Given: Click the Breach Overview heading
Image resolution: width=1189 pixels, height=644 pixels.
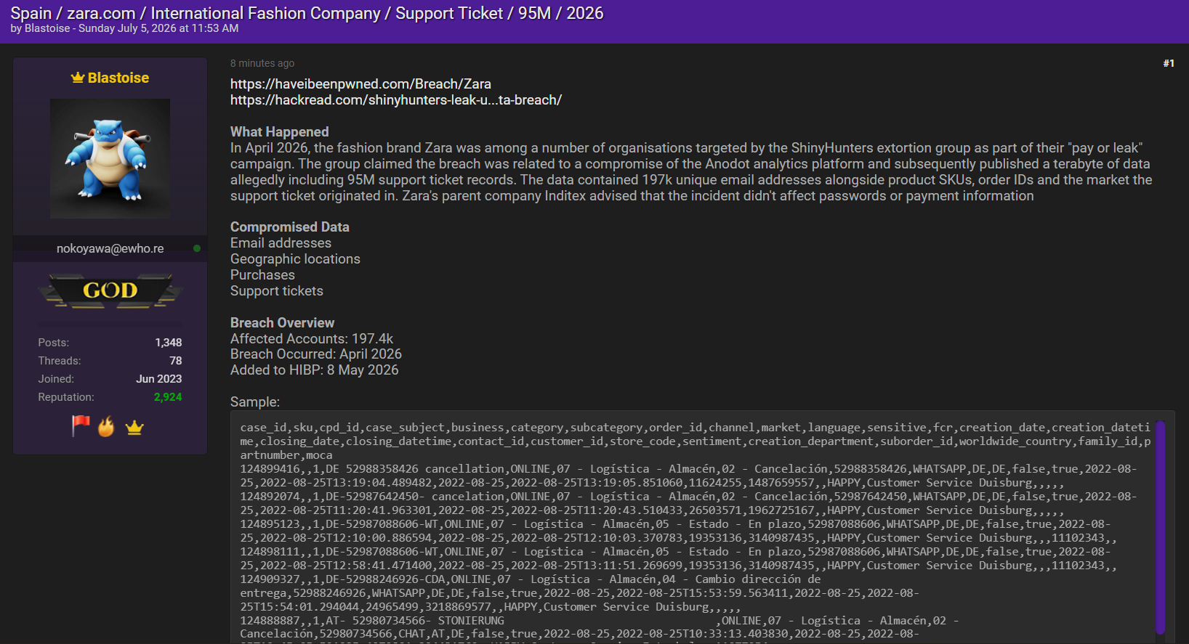Looking at the screenshot, I should 283,323.
